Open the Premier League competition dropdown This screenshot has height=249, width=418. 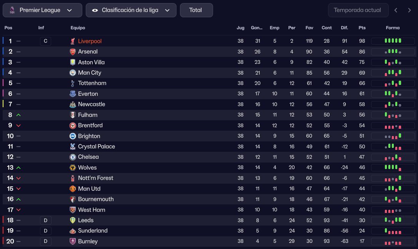click(42, 10)
